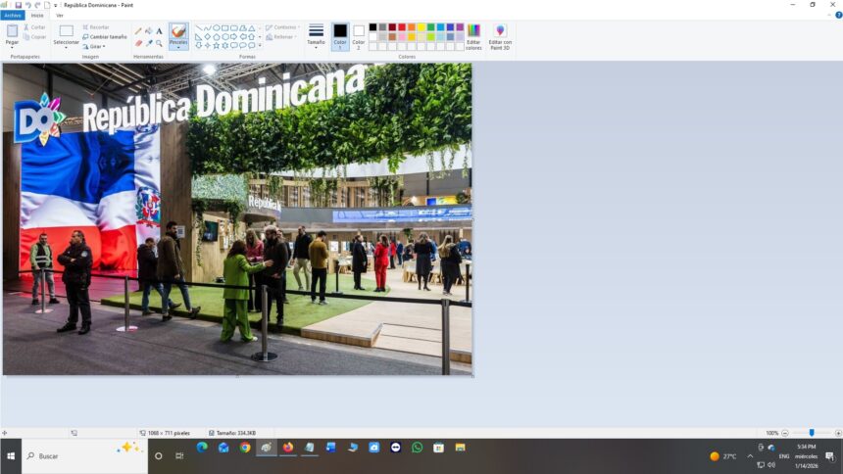Select the Magnifier tool
Image resolution: width=843 pixels, height=474 pixels.
159,43
